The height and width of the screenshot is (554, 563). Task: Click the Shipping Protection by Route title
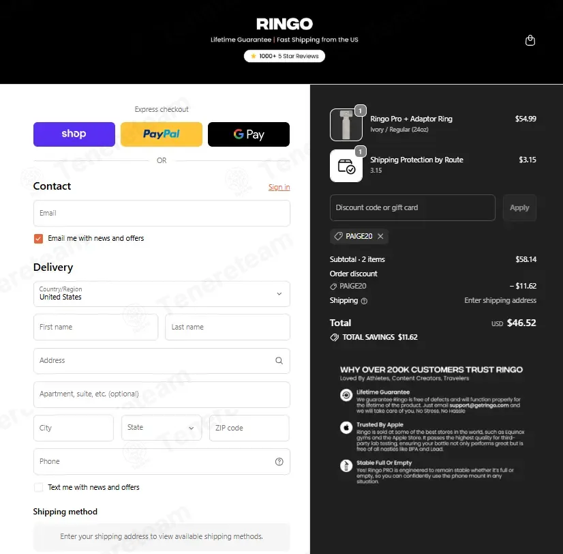point(417,160)
